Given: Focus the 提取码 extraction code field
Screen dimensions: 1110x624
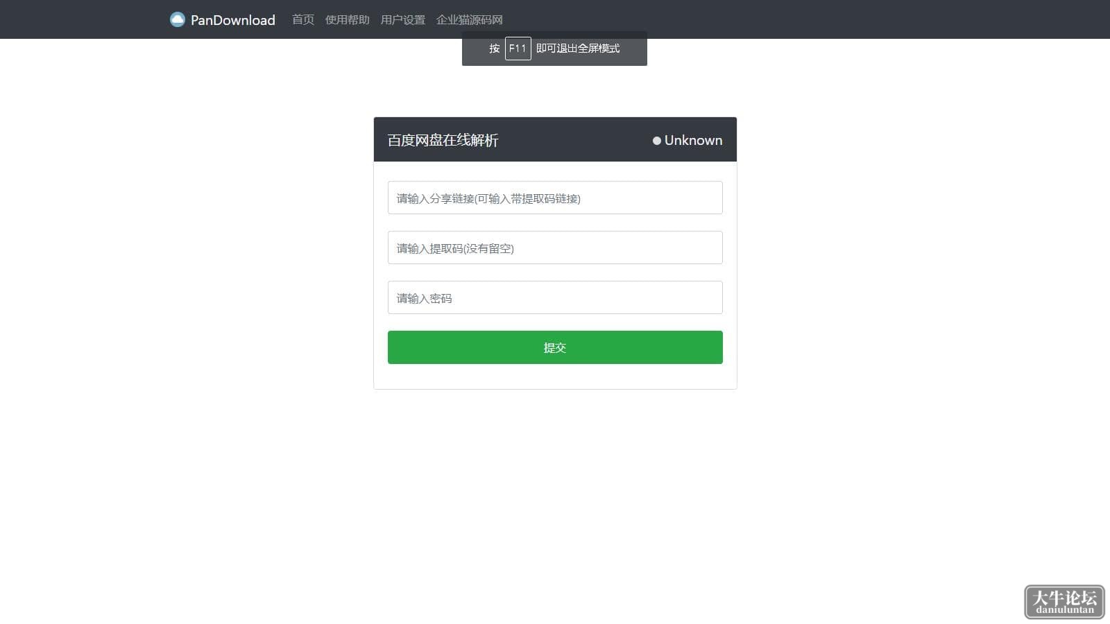Looking at the screenshot, I should [555, 248].
